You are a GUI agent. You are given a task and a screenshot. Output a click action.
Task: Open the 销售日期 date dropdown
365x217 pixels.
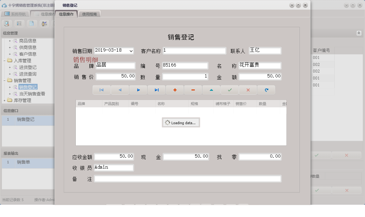[131, 50]
